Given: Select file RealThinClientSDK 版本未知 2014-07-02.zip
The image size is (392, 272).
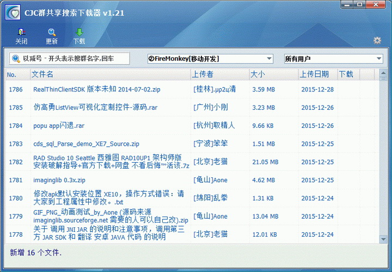Looking at the screenshot, I should 97,89.
